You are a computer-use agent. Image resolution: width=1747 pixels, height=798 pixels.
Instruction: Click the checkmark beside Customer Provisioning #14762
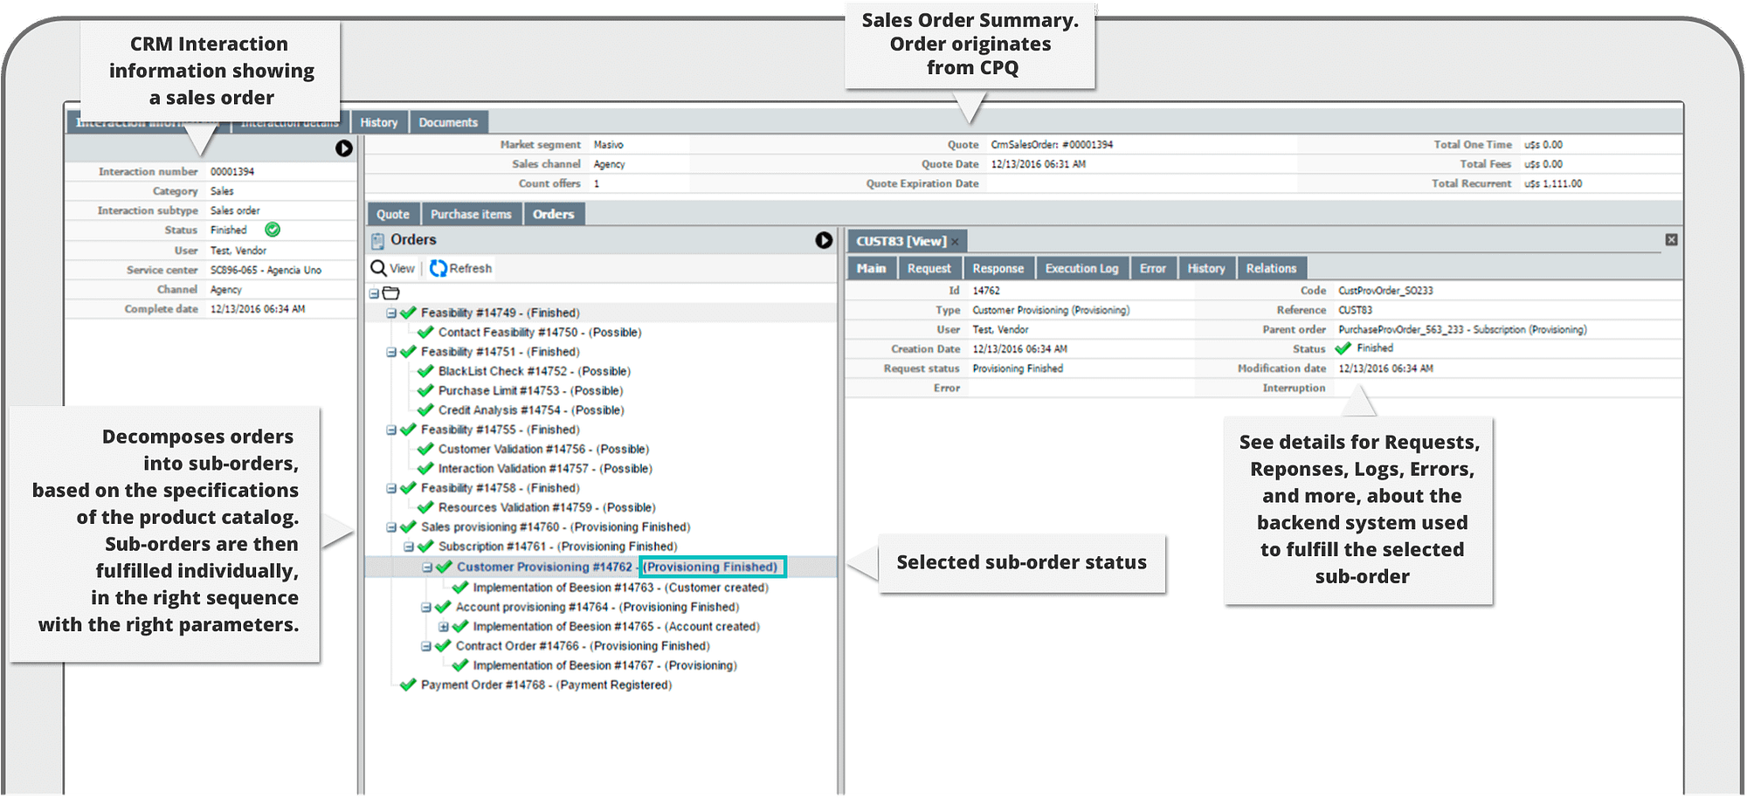[443, 567]
